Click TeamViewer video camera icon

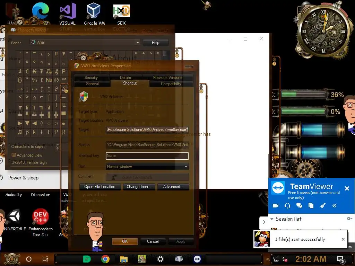click(276, 206)
